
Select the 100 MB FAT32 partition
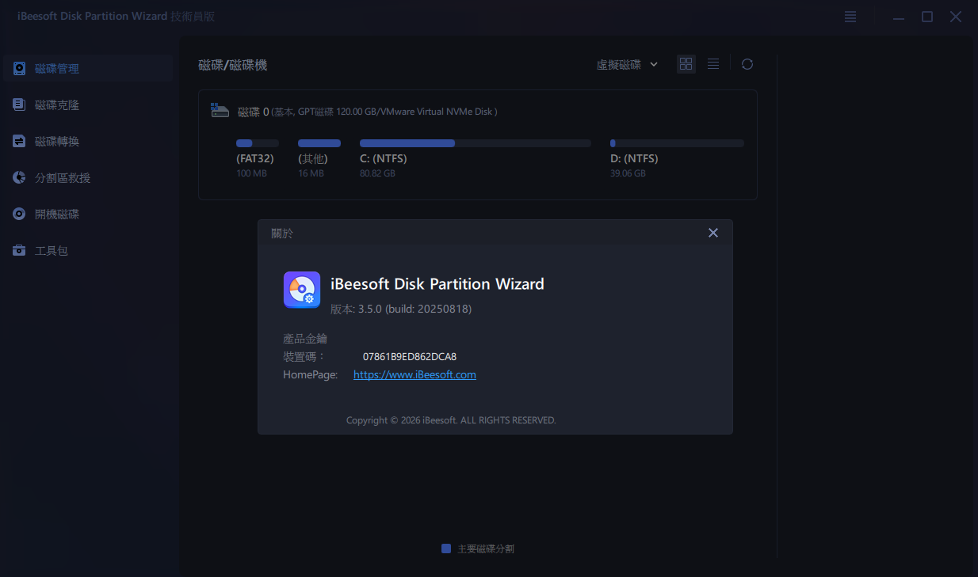click(254, 158)
